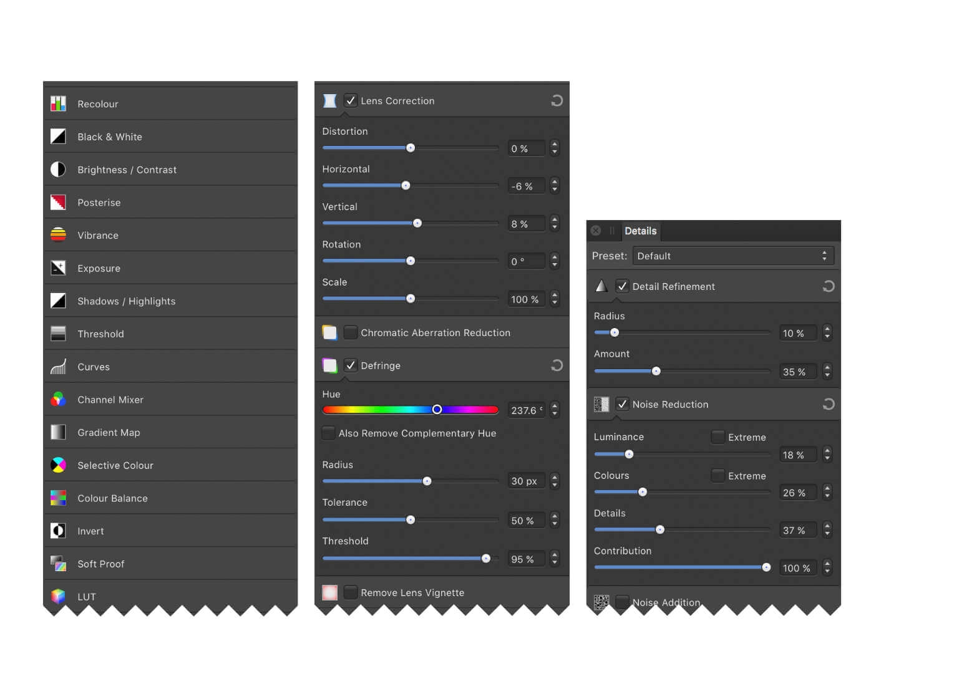Select the Black & White adjustment icon
Screen dimensions: 964x694
tap(58, 137)
